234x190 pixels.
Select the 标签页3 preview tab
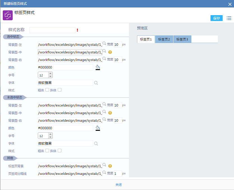182,39
